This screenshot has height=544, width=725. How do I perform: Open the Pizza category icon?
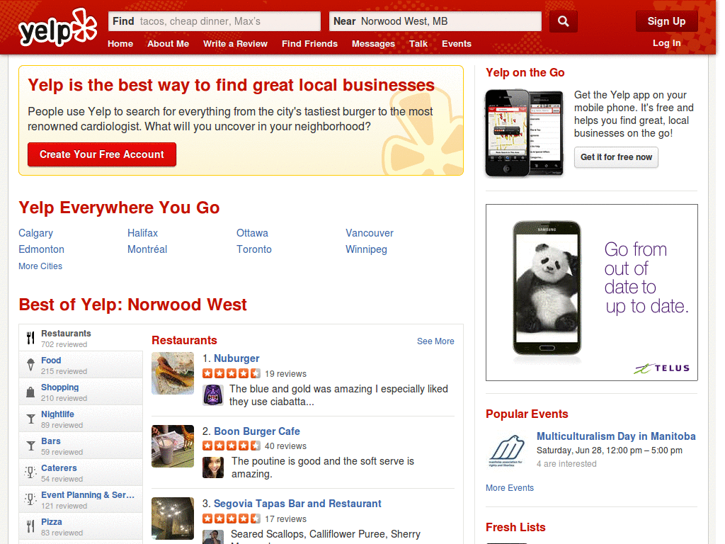[31, 526]
